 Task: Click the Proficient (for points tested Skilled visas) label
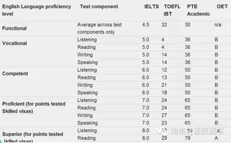pyautogui.click(x=34, y=107)
